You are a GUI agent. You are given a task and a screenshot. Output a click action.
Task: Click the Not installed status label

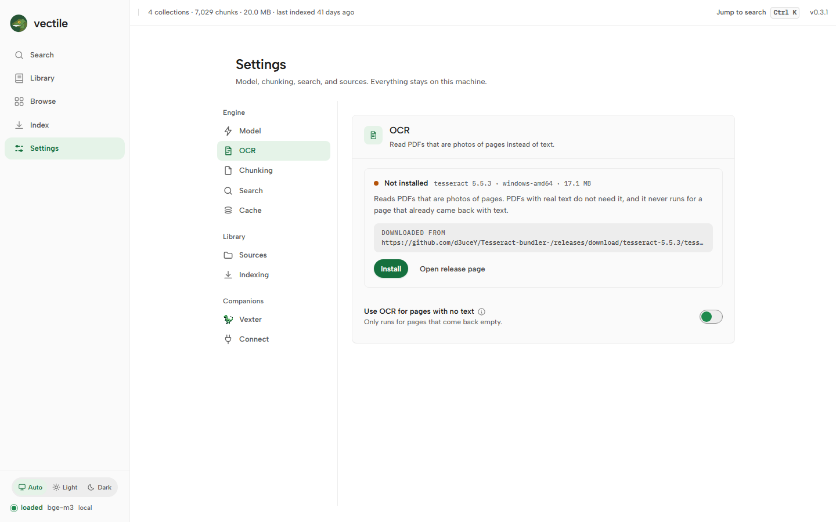tap(406, 183)
